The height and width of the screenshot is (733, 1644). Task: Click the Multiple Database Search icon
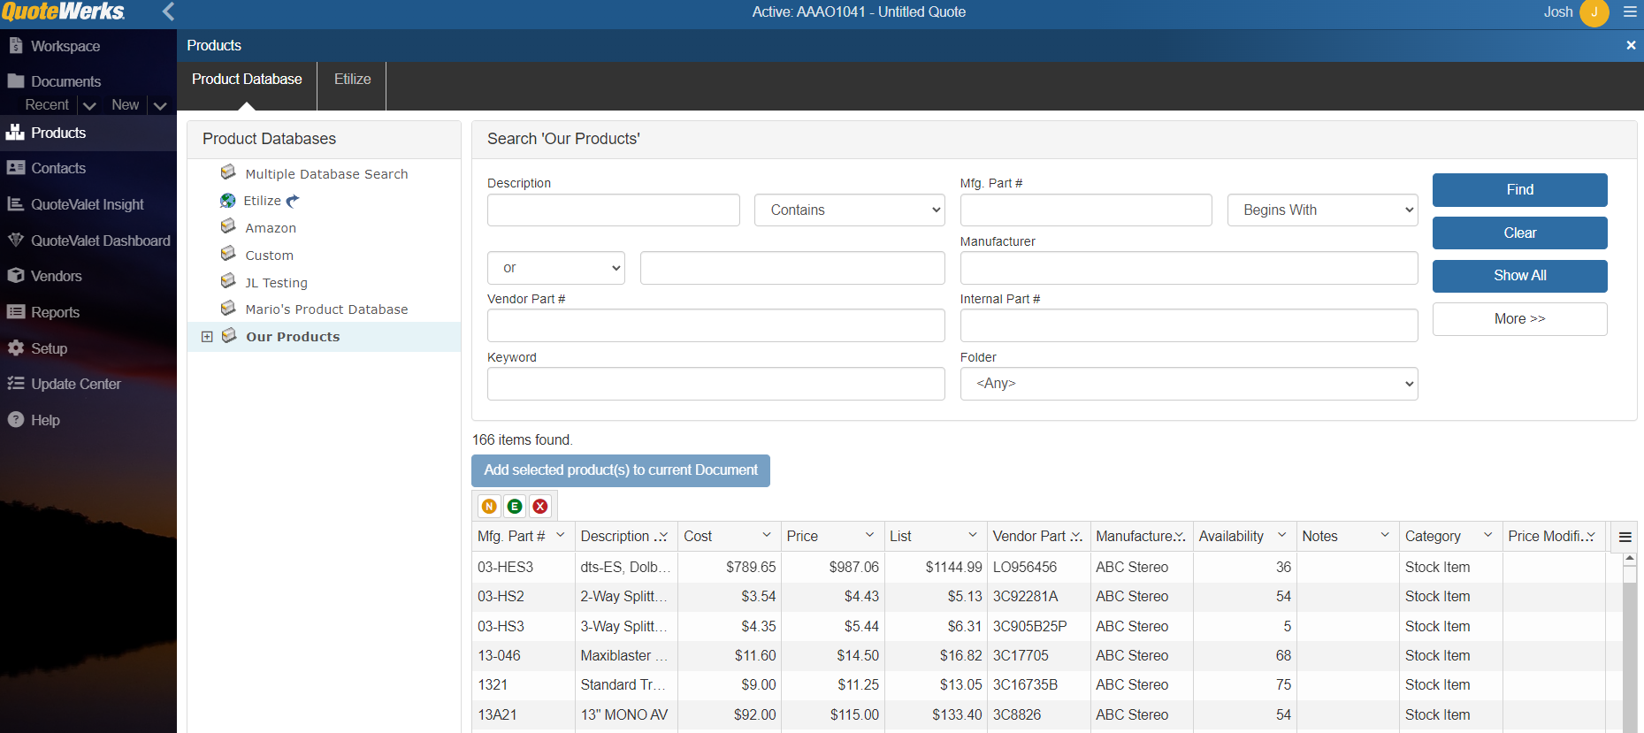click(x=228, y=172)
